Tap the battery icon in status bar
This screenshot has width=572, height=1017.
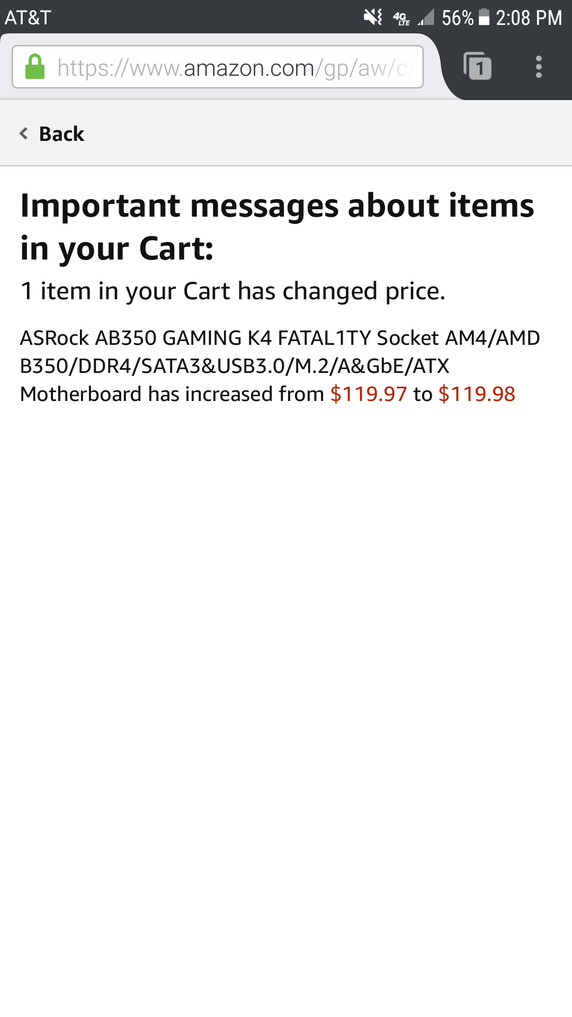pos(484,17)
